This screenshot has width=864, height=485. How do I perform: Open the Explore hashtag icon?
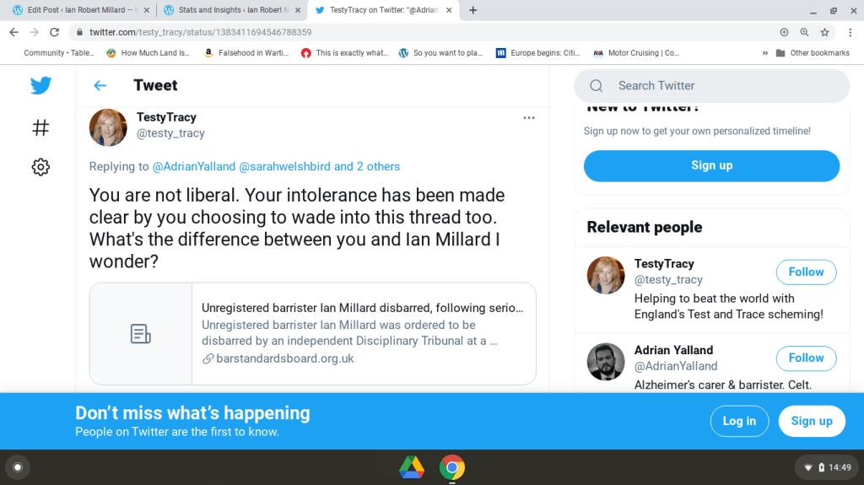pos(40,127)
